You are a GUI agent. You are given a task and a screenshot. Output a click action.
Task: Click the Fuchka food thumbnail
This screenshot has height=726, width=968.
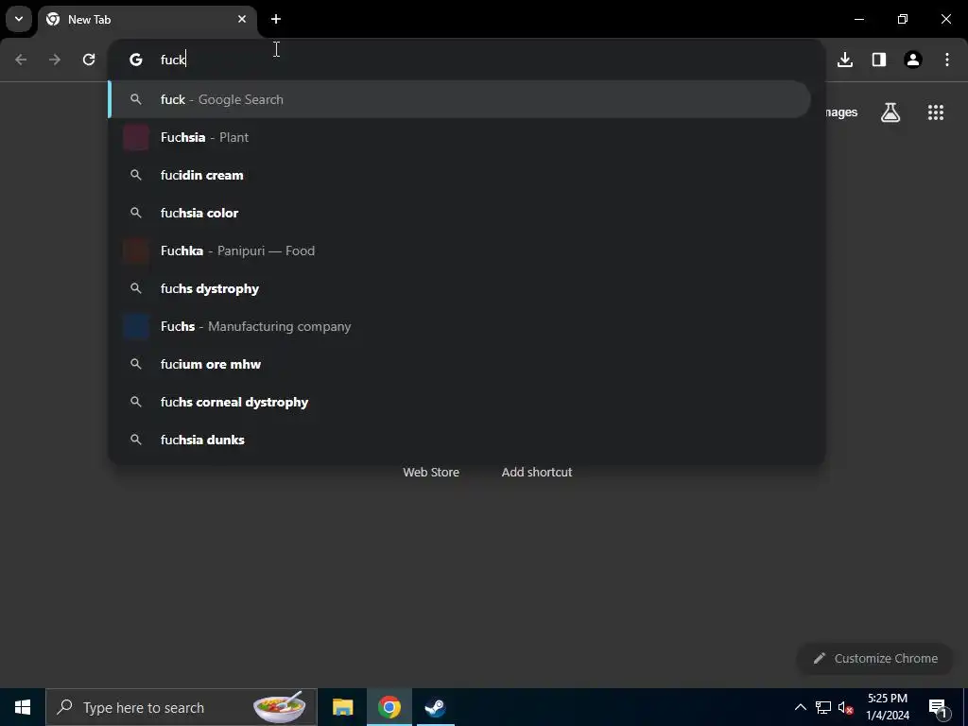(x=136, y=251)
